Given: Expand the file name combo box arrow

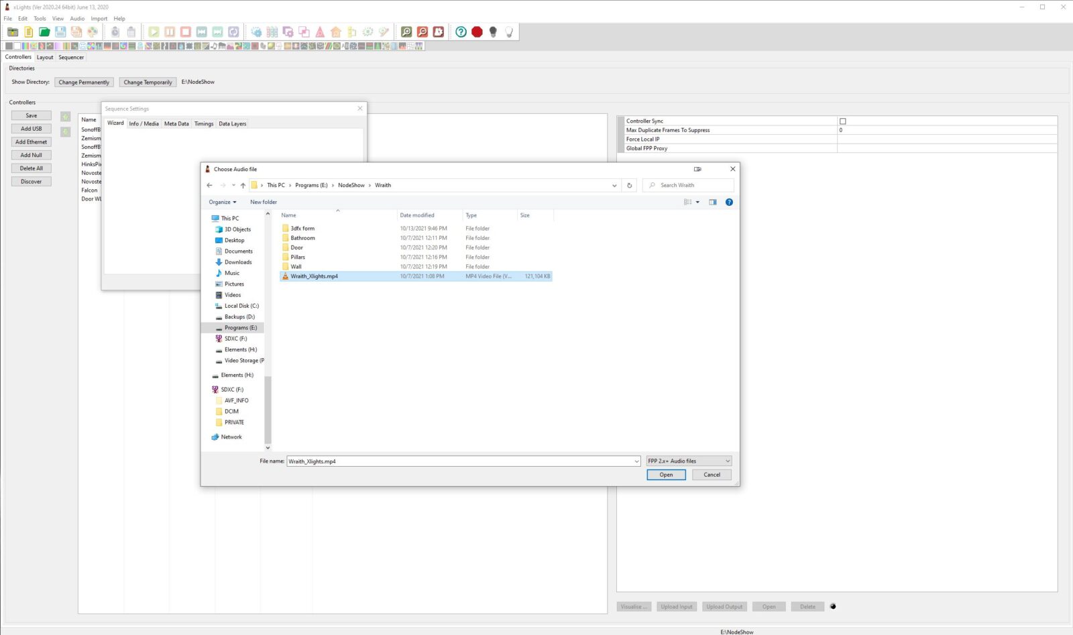Looking at the screenshot, I should point(636,461).
